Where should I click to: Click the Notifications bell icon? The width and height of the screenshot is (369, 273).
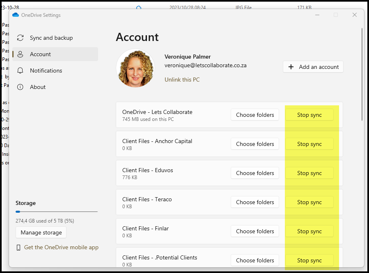(x=20, y=71)
